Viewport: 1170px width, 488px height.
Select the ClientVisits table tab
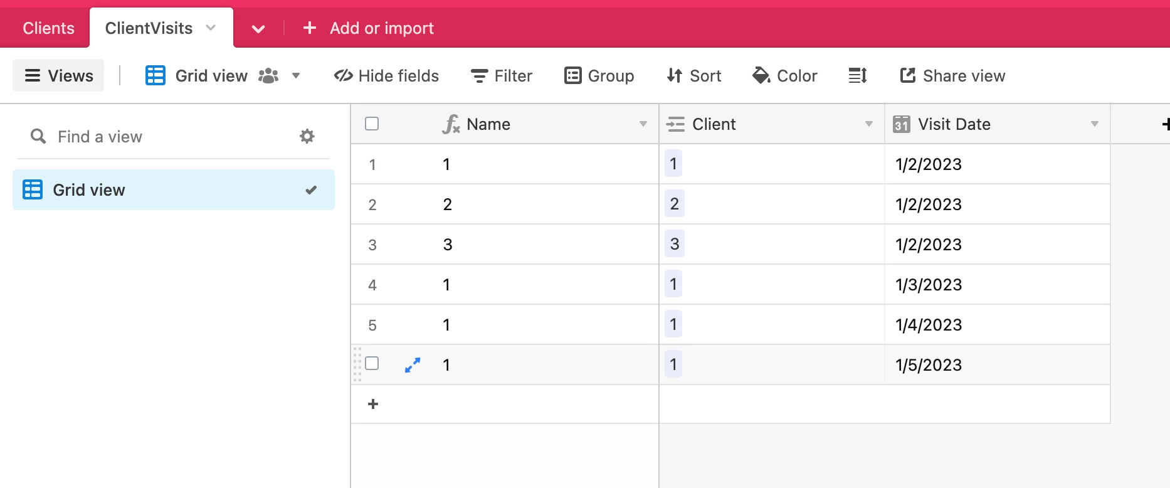tap(149, 28)
